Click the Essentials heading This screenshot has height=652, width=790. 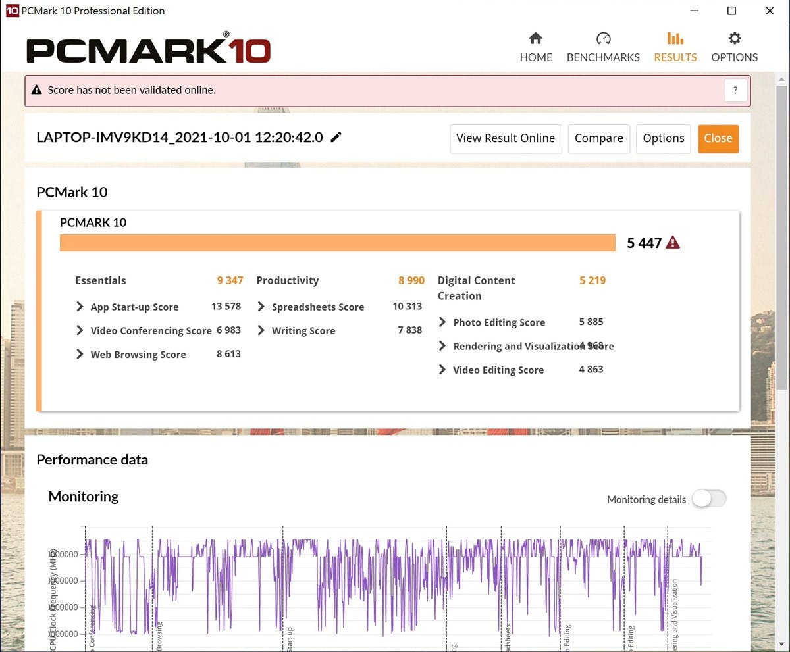(x=100, y=280)
